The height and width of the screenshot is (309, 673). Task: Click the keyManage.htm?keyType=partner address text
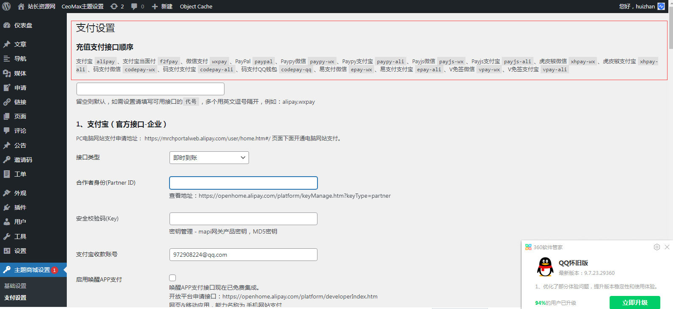pyautogui.click(x=295, y=196)
